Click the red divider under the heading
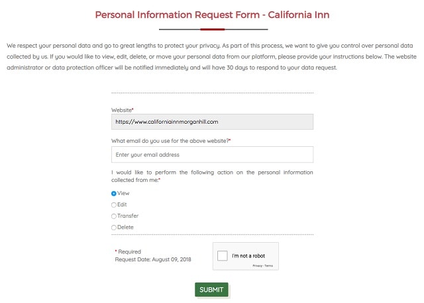This screenshot has height=303, width=424. click(213, 29)
